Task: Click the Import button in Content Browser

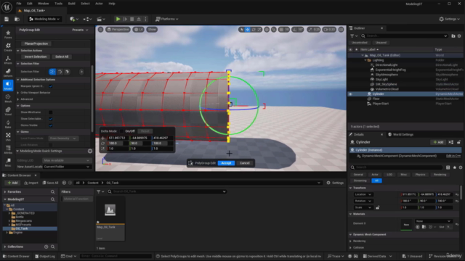Action: point(31,183)
